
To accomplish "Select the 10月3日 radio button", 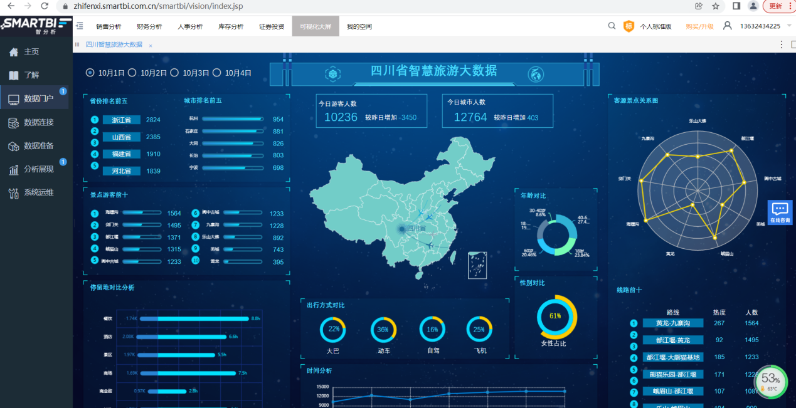I will click(176, 72).
